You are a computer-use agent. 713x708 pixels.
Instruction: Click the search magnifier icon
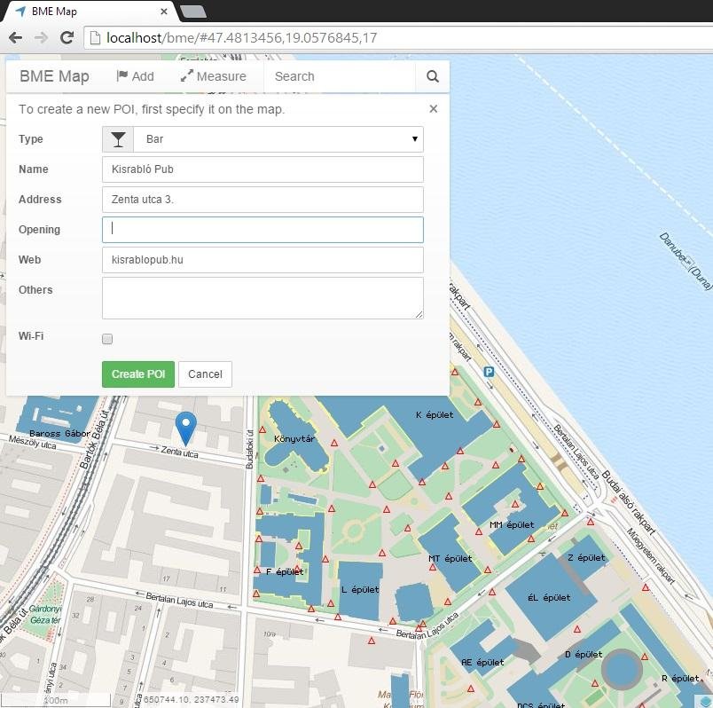coord(433,76)
